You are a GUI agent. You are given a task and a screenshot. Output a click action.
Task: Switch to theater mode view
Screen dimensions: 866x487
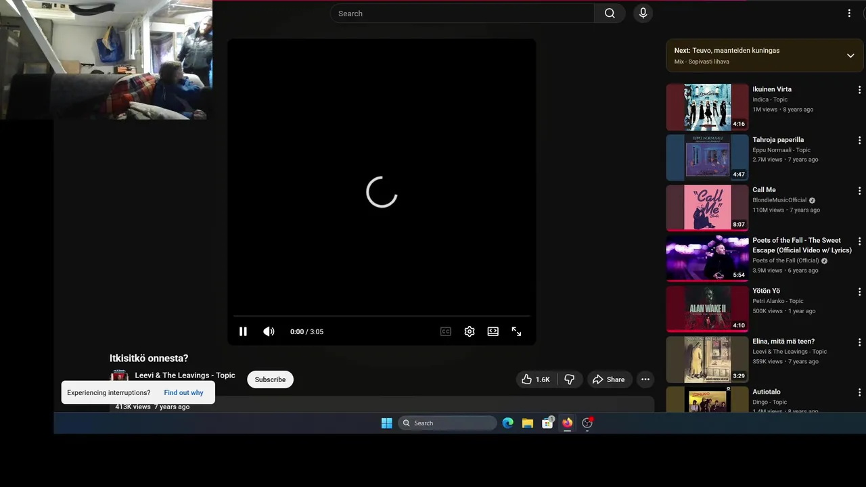point(493,331)
